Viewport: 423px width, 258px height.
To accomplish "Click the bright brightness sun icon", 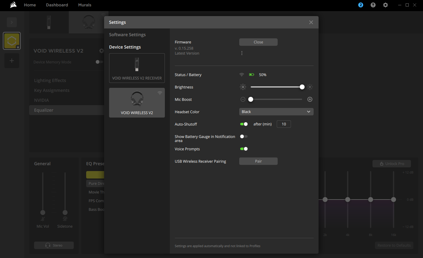I will coord(310,87).
